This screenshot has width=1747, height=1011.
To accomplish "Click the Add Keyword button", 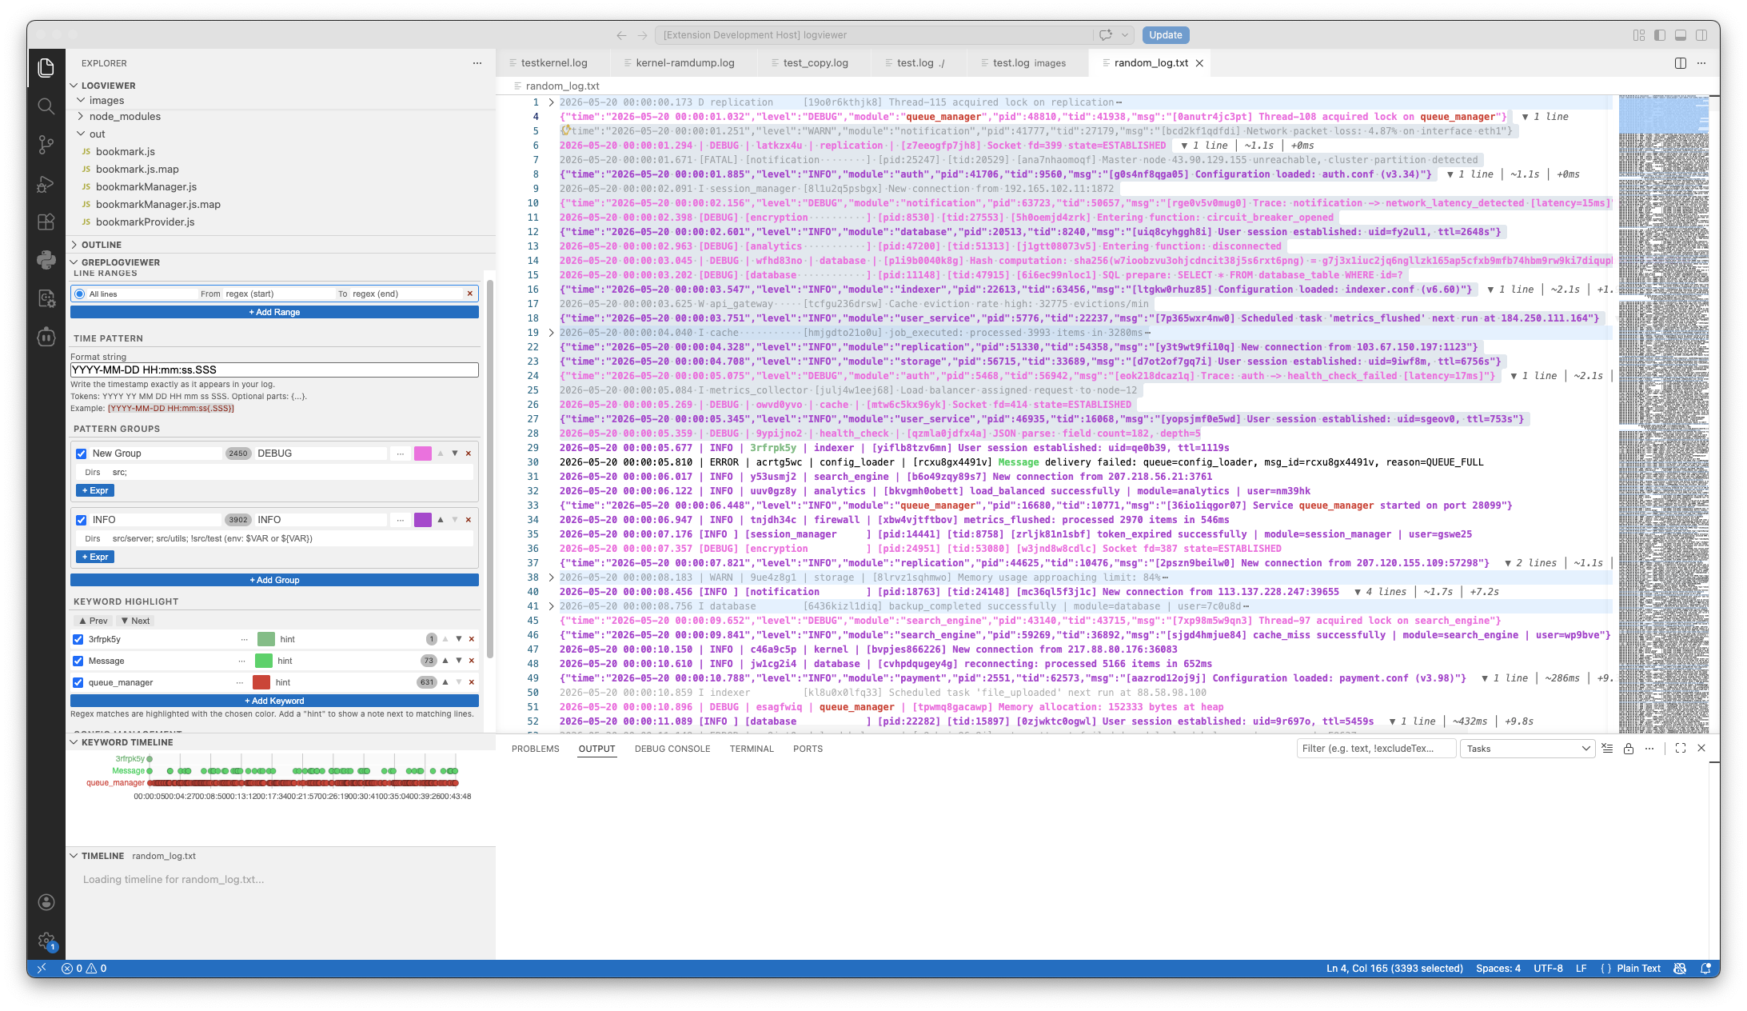I will pyautogui.click(x=274, y=701).
